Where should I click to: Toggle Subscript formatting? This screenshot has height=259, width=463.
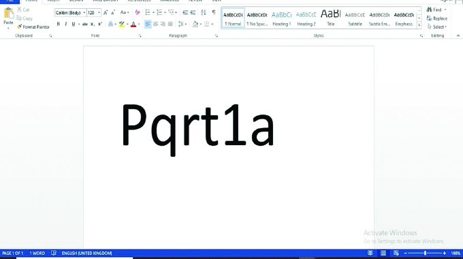coord(93,25)
